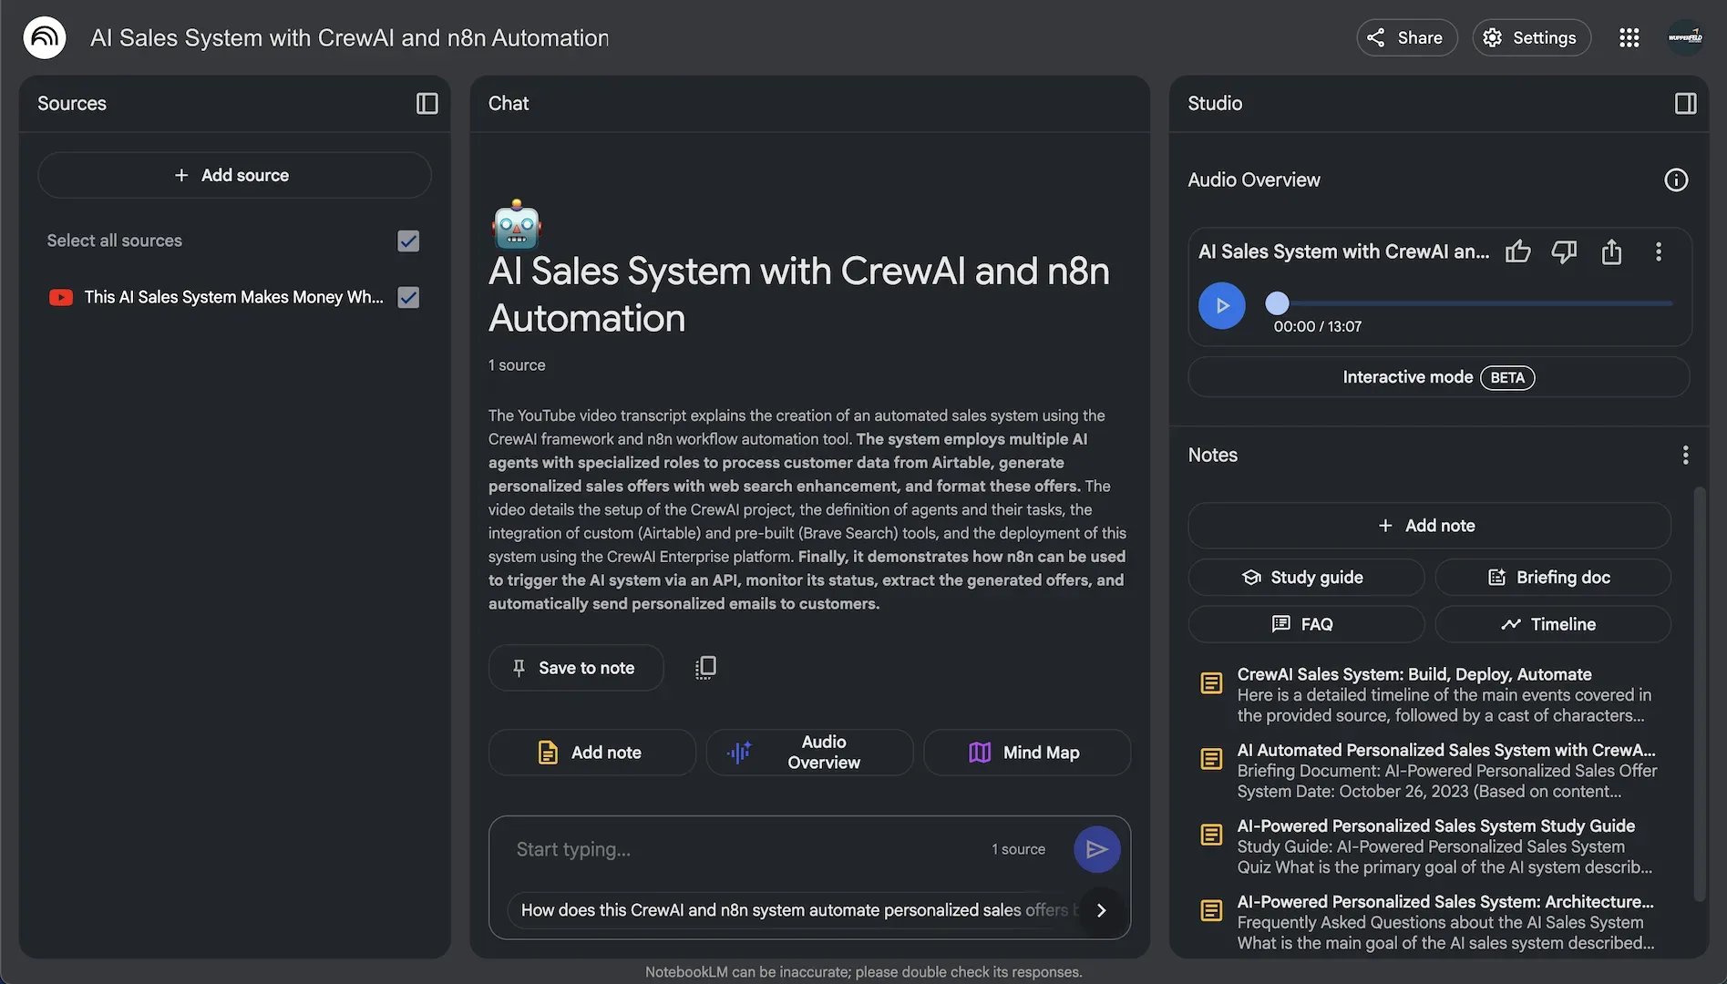This screenshot has width=1727, height=984.
Task: Open audio overview more options menu
Action: click(x=1659, y=251)
